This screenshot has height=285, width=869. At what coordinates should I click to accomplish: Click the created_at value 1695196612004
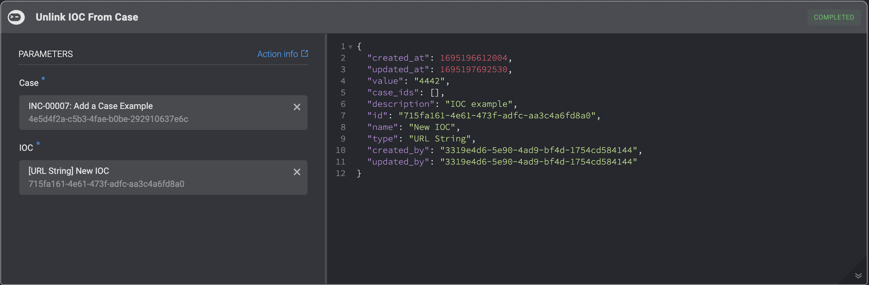point(474,58)
